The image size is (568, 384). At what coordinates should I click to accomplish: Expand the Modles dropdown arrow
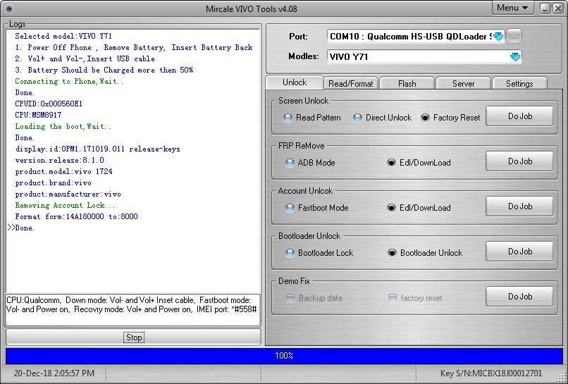tap(514, 57)
